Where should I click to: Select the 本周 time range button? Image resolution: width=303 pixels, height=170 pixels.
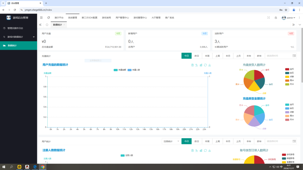pos(207,55)
